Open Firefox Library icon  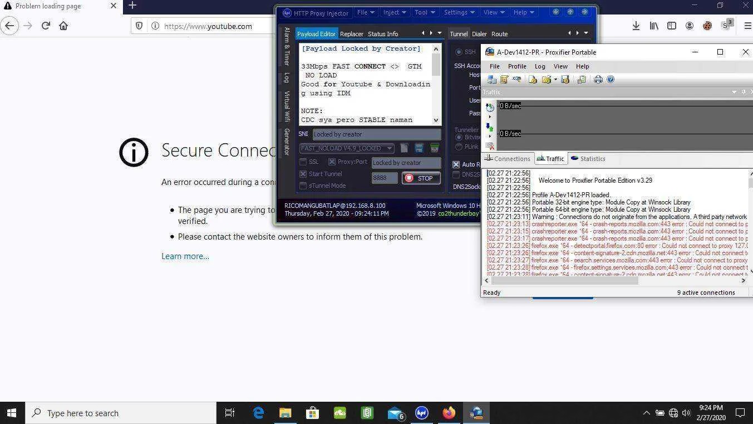coord(654,26)
